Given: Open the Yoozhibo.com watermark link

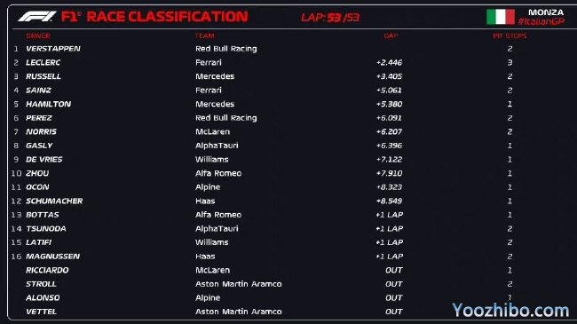Looking at the screenshot, I should (510, 311).
